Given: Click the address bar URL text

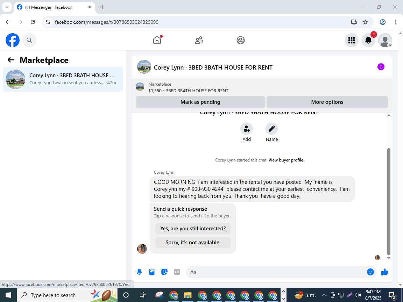Looking at the screenshot, I should coord(107,22).
